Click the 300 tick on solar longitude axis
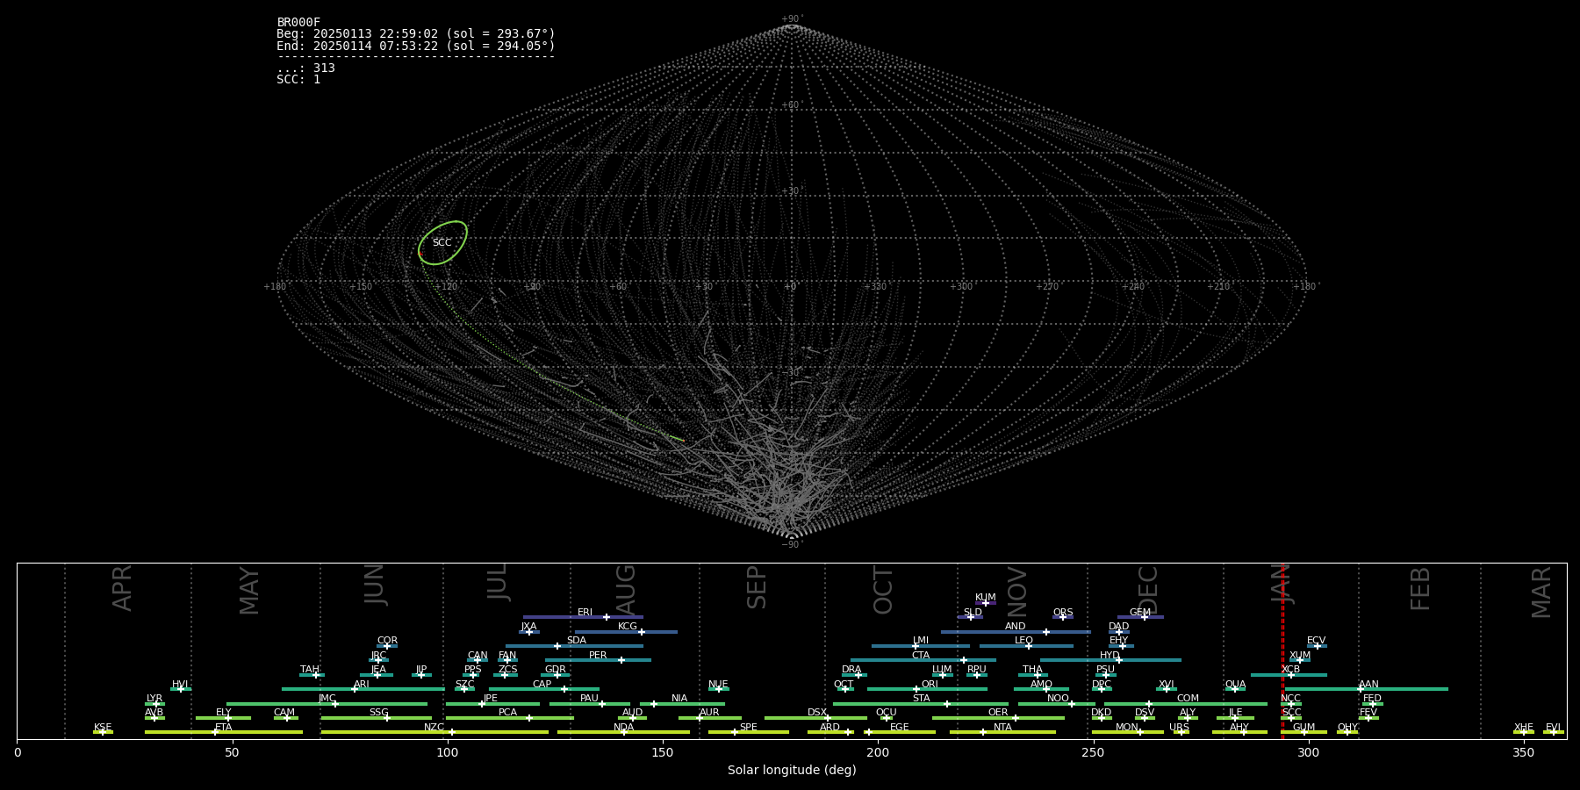The image size is (1580, 790). coord(1308,752)
